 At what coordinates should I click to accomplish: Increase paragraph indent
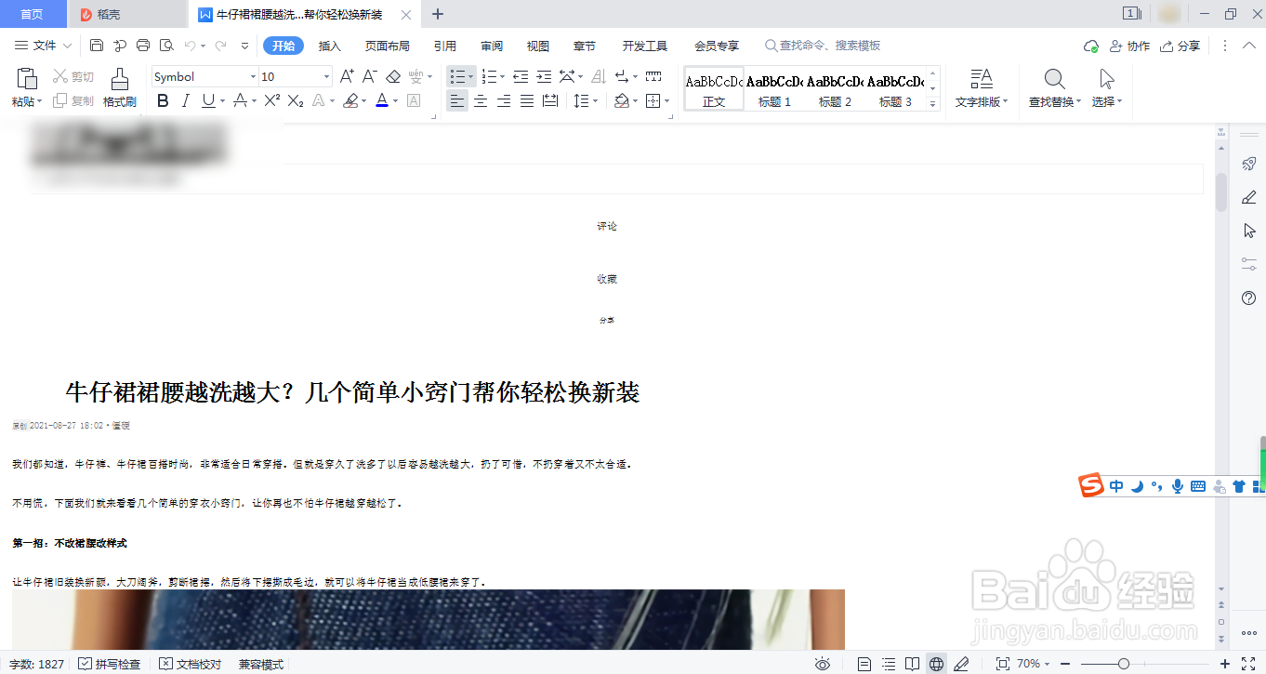(543, 76)
